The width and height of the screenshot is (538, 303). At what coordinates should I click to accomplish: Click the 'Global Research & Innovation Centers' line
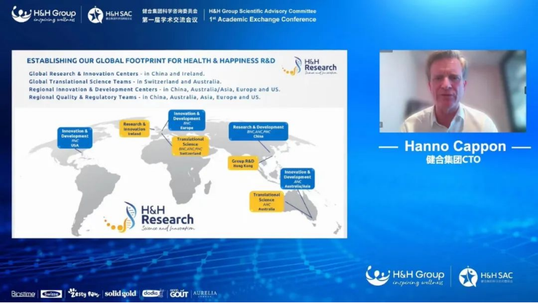(117, 73)
